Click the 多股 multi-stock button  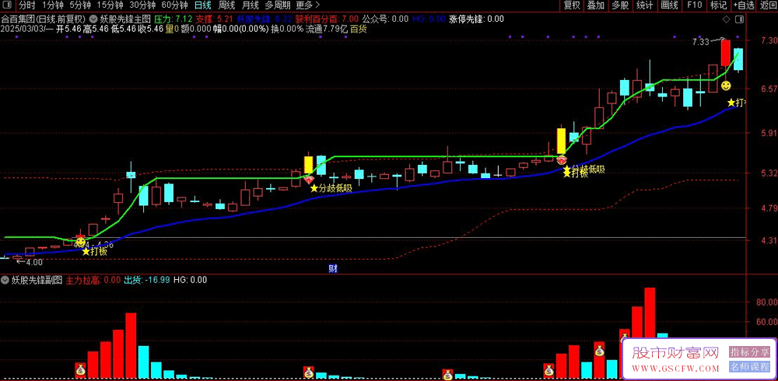pyautogui.click(x=620, y=5)
